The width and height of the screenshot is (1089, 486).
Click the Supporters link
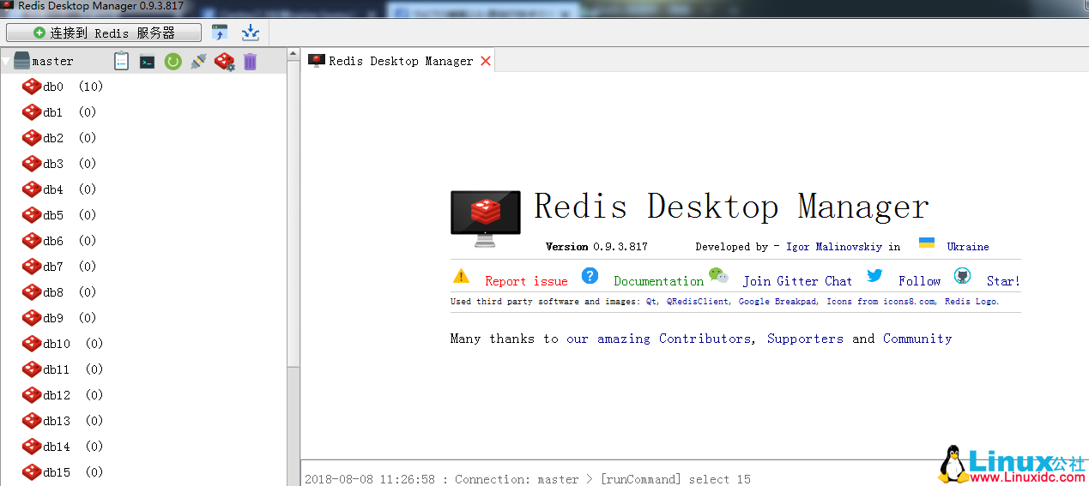[805, 339]
